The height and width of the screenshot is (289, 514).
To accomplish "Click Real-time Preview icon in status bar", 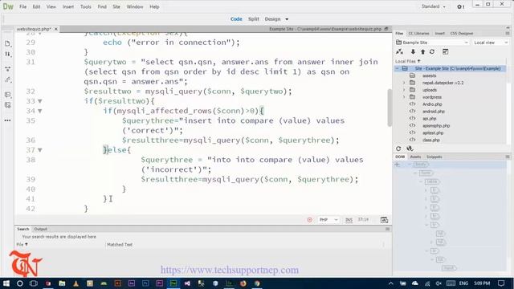I will point(384,220).
